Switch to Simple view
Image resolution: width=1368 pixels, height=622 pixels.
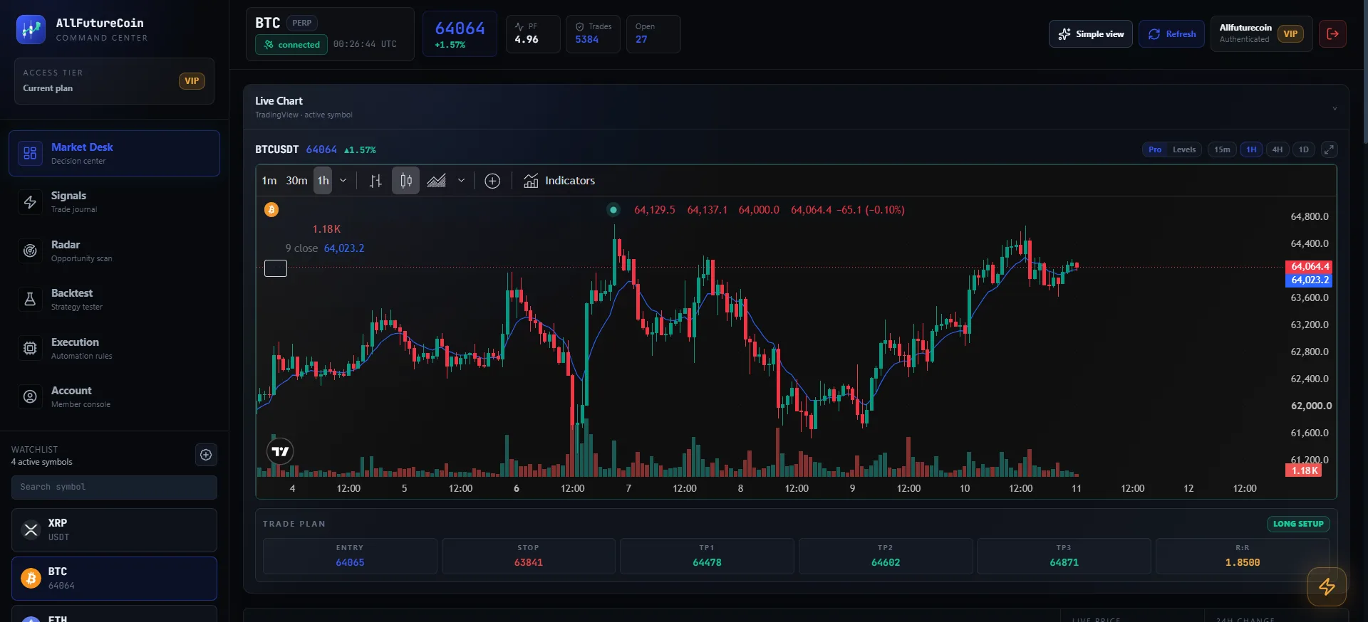[1090, 34]
